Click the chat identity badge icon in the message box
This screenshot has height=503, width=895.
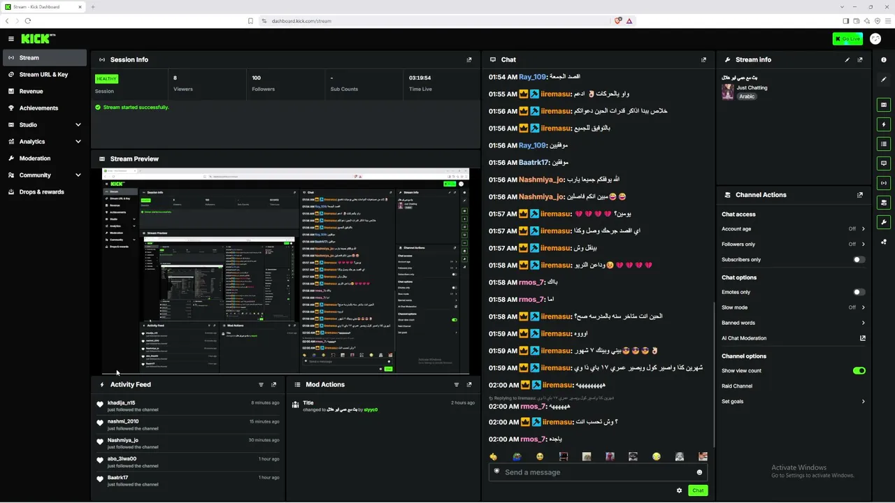coord(497,472)
